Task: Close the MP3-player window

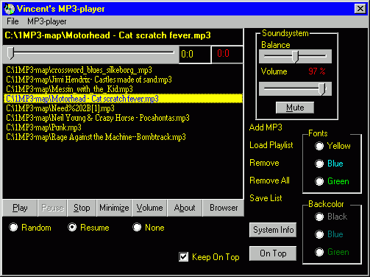Action: pyautogui.click(x=360, y=9)
